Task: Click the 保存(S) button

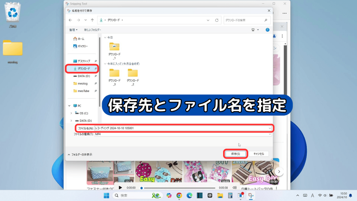Action: [x=236, y=153]
